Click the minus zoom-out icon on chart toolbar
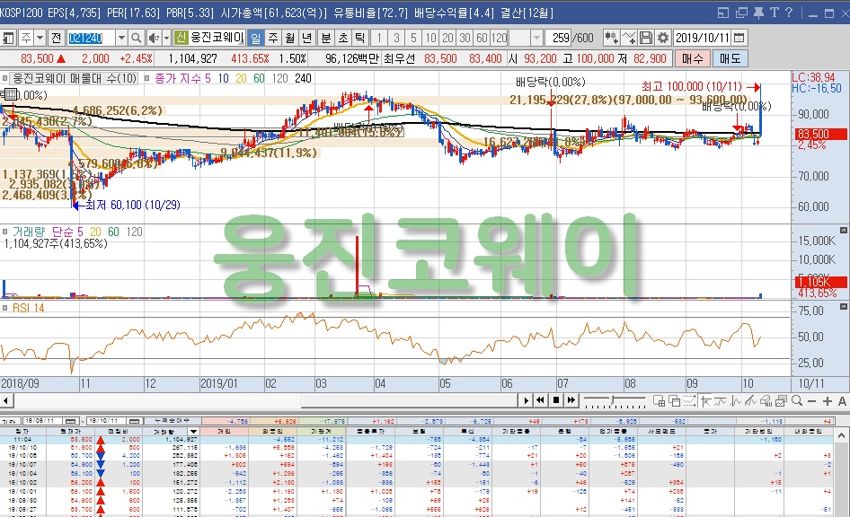The image size is (850, 517). pyautogui.click(x=811, y=401)
